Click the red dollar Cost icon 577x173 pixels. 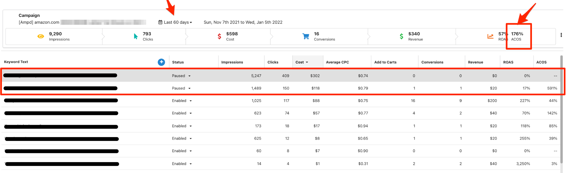[219, 36]
